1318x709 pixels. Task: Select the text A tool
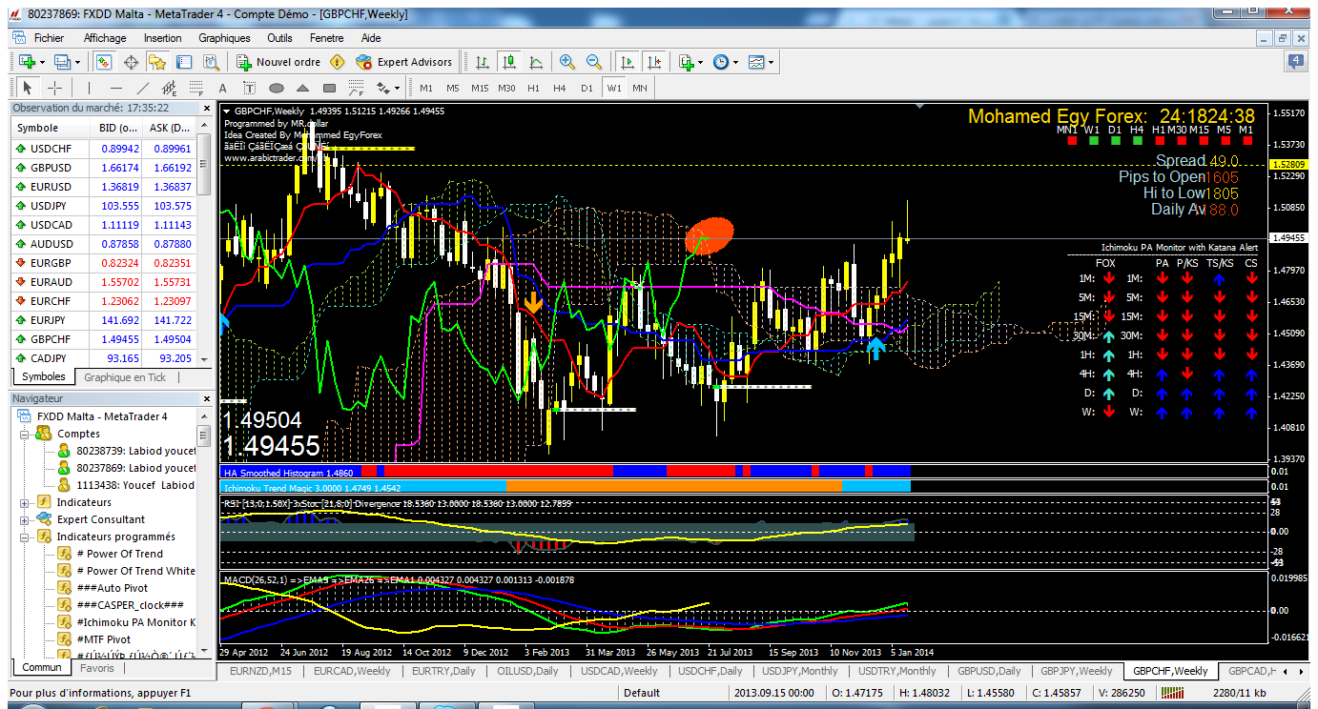[x=223, y=88]
